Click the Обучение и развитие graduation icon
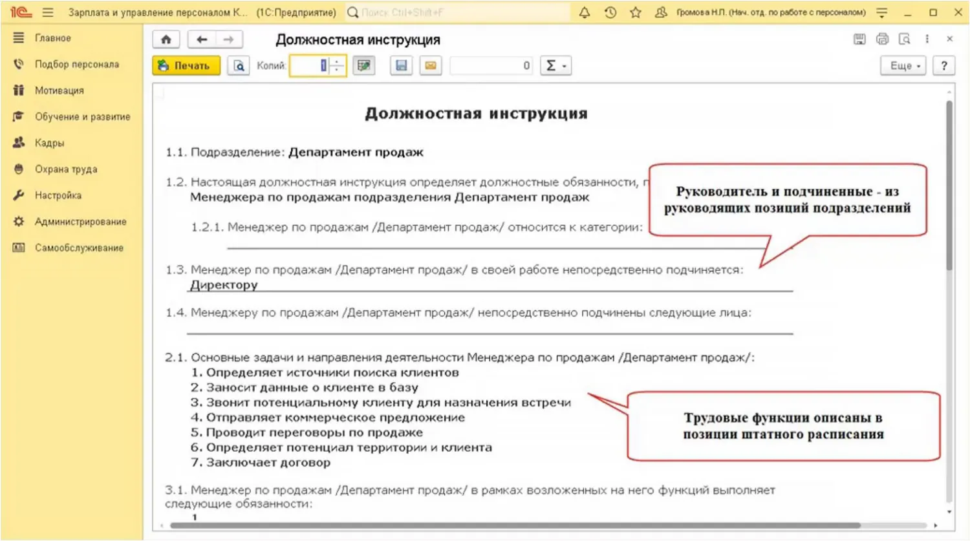The height and width of the screenshot is (541, 970). click(x=19, y=117)
